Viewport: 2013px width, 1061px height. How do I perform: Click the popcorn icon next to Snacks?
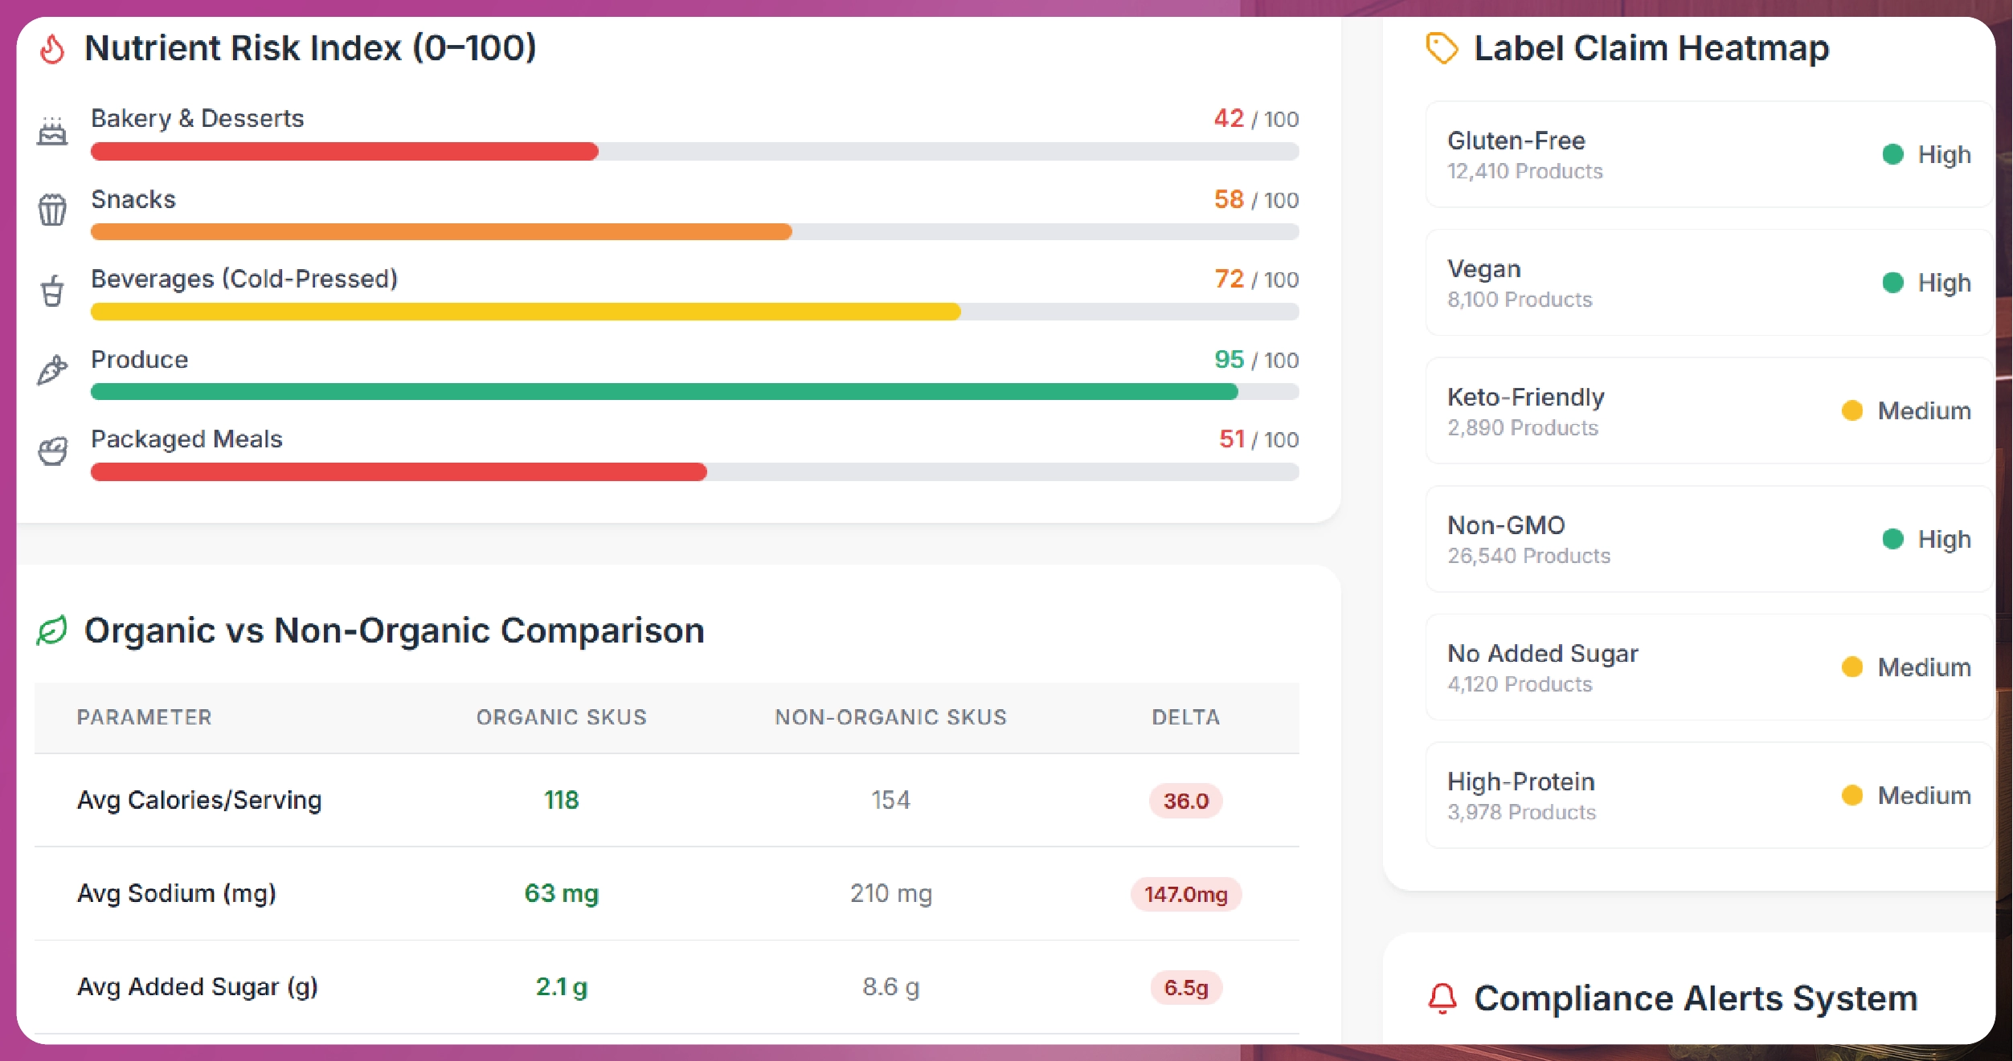coord(51,211)
